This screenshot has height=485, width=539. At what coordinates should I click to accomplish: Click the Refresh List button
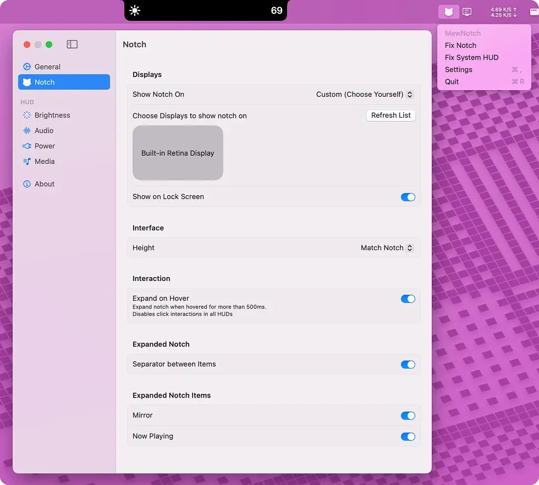coord(391,115)
